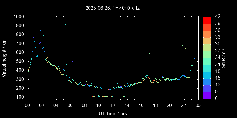The image size is (237, 118).
Task: Pick the yellow-green 27–30 dB colorbar segment
Action: [x=207, y=47]
